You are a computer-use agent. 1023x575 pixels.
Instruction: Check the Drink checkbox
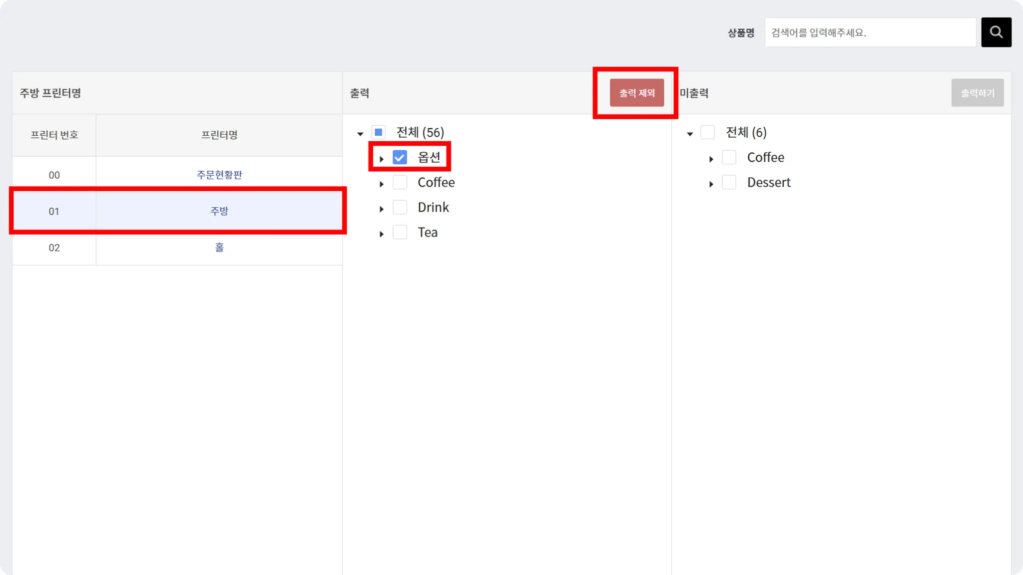[400, 208]
